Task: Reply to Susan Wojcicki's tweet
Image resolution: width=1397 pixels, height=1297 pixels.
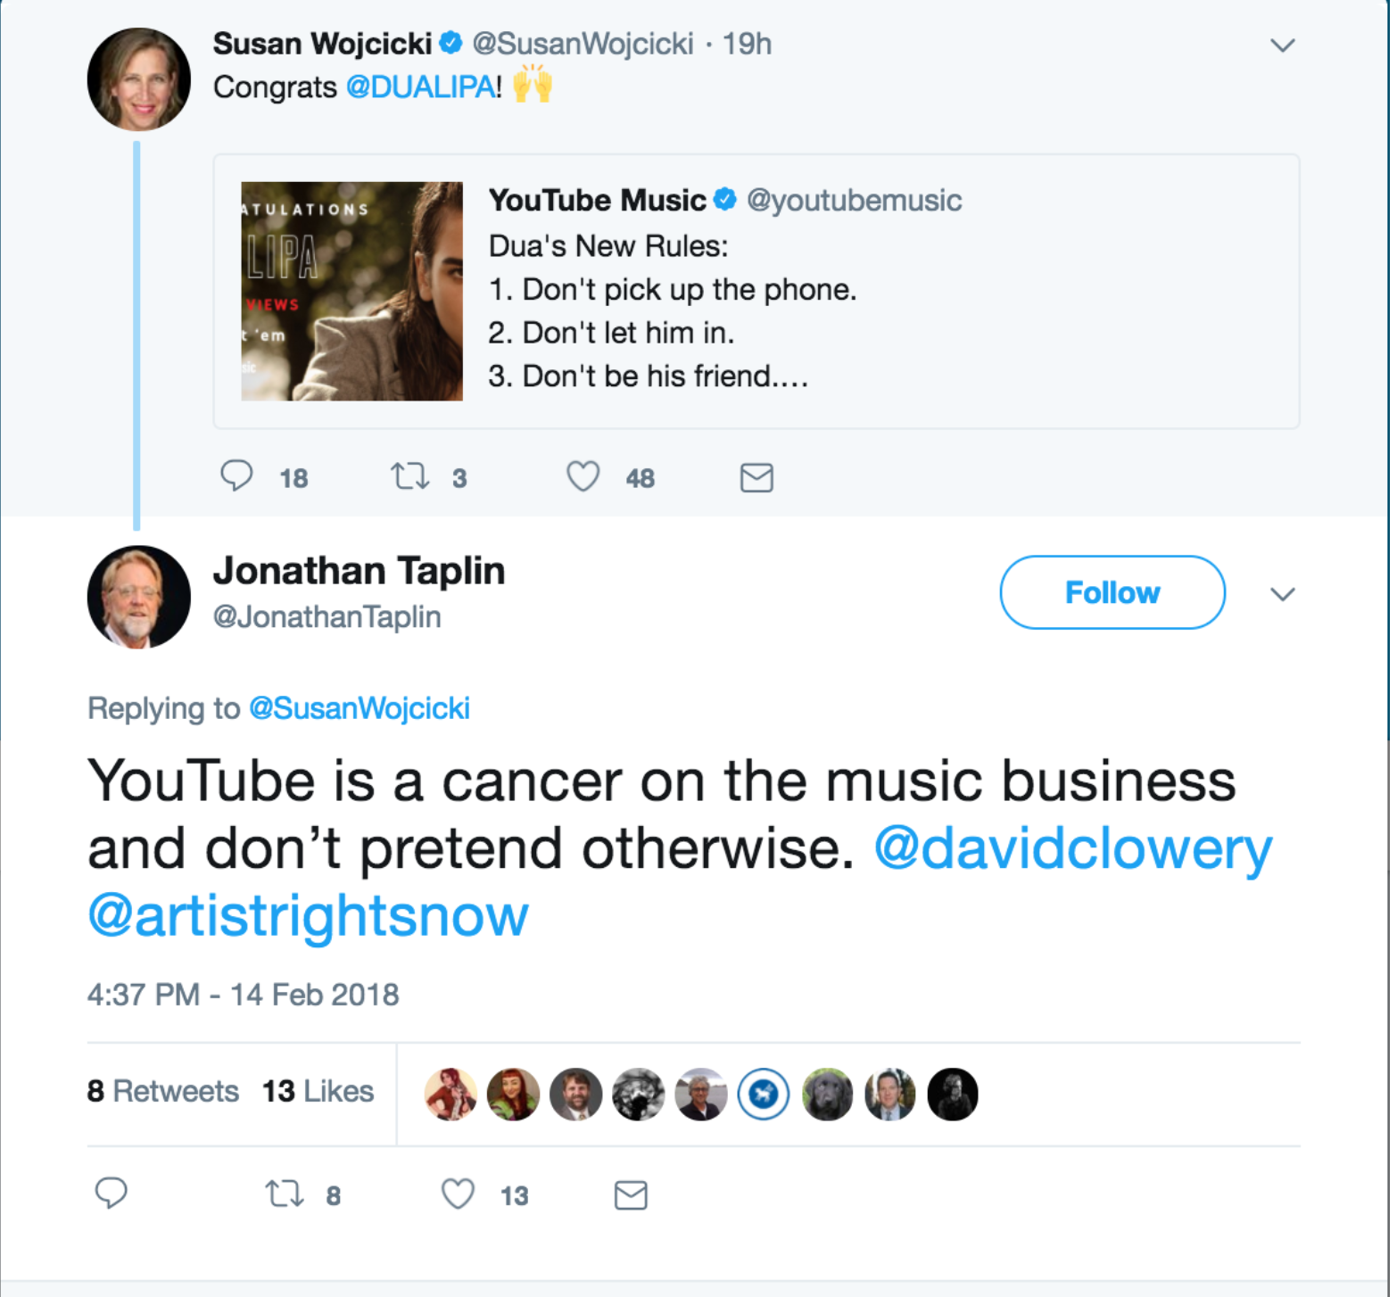Action: click(236, 477)
